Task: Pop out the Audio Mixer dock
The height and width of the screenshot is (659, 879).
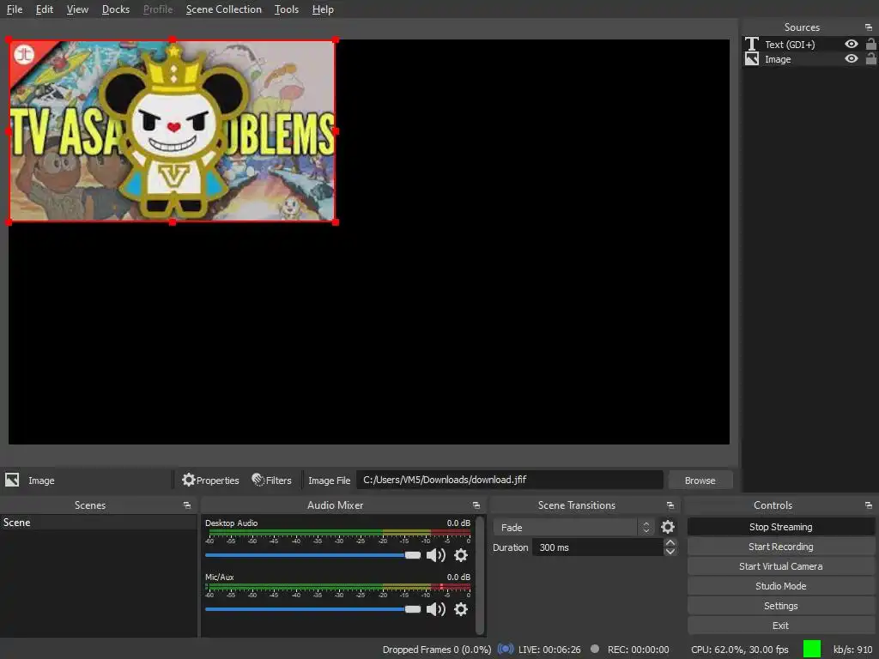Action: 476,505
